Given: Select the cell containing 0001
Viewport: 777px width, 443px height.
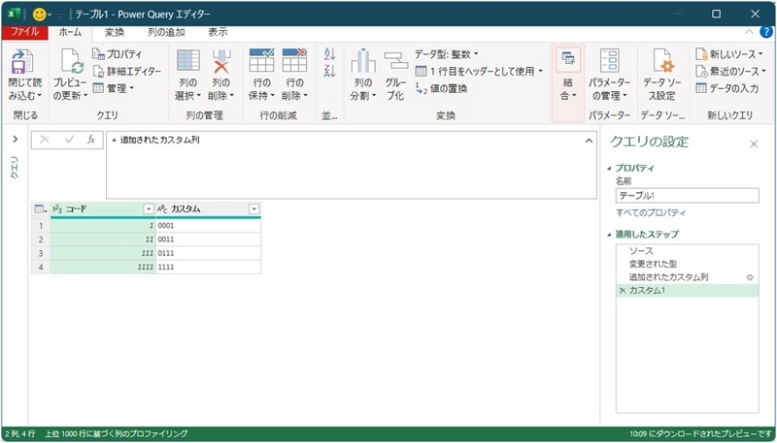Looking at the screenshot, I should (x=208, y=226).
